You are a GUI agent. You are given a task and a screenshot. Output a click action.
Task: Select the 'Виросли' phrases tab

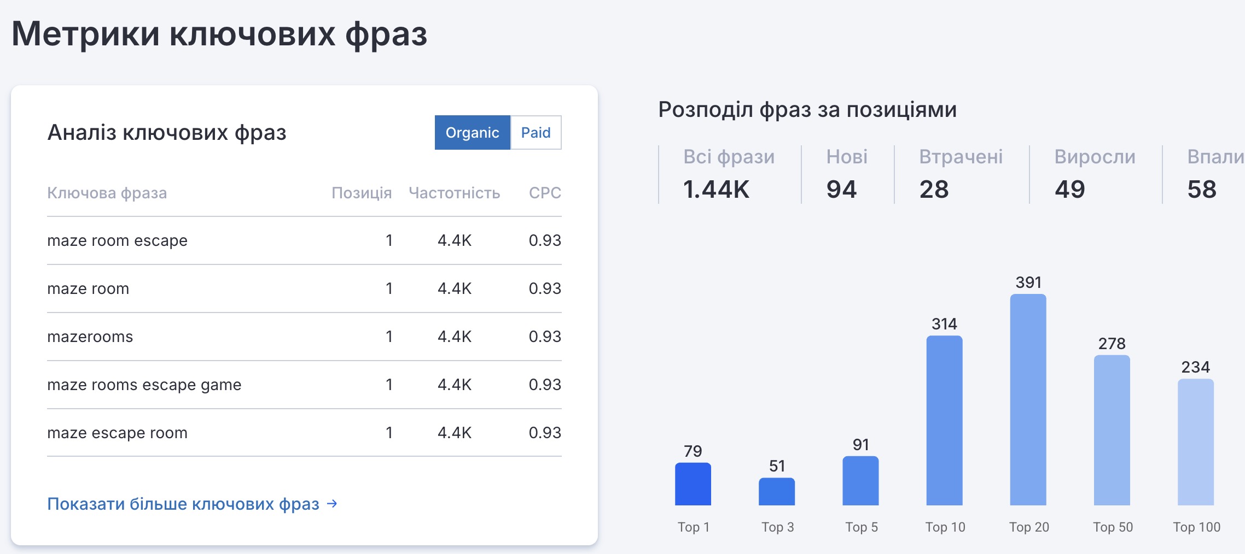pos(1095,174)
